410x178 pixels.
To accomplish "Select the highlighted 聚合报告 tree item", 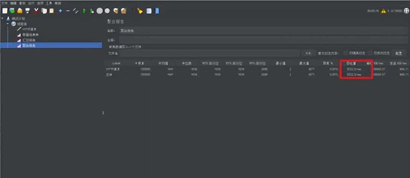I will (x=29, y=45).
